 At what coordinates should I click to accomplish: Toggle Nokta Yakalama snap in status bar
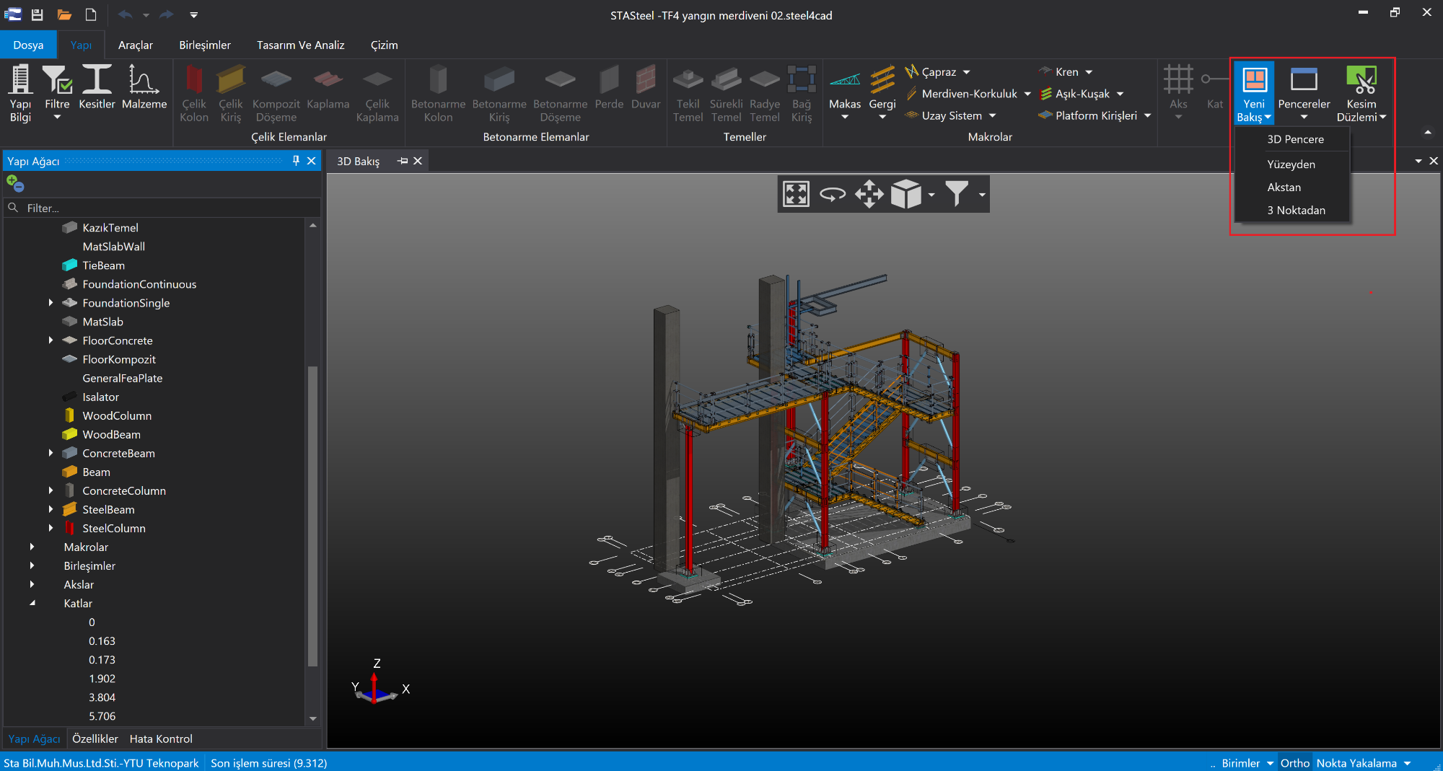[x=1356, y=763]
